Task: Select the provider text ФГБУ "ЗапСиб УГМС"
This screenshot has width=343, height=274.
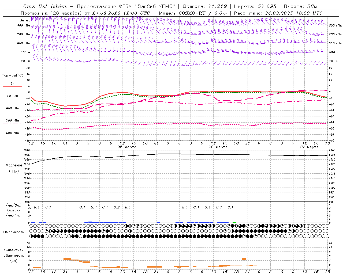Action: pos(147,6)
